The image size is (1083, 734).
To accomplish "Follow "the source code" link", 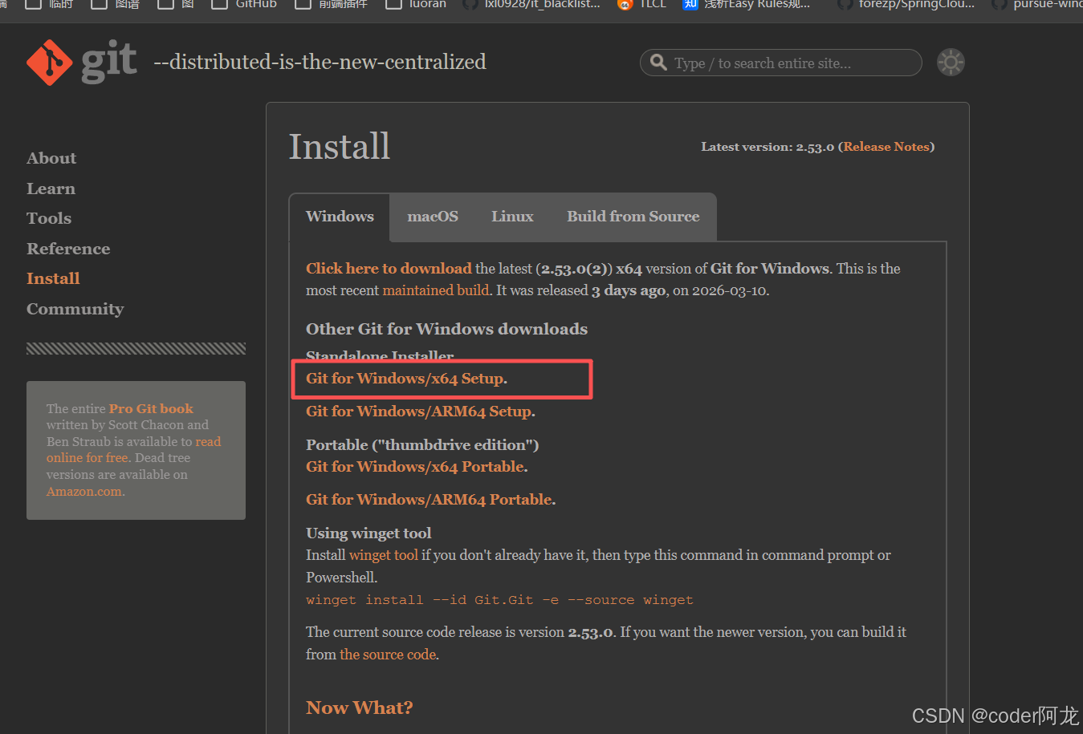I will point(388,655).
